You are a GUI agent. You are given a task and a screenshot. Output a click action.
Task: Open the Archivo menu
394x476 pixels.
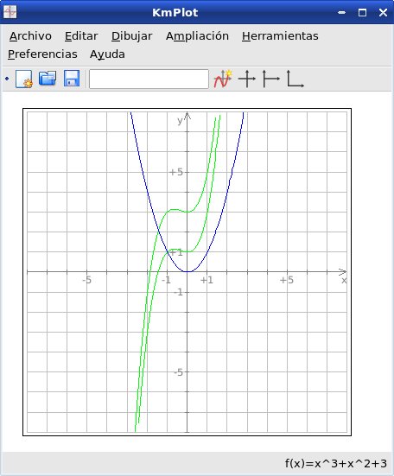30,36
